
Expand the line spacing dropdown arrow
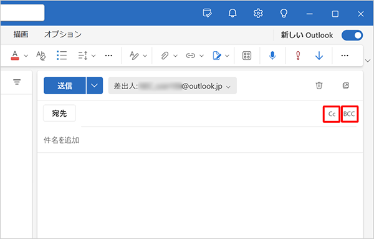tap(93, 56)
